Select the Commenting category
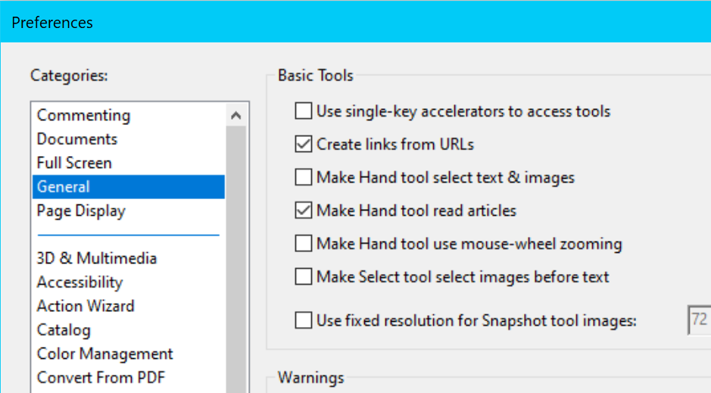This screenshot has width=711, height=393. coord(83,115)
